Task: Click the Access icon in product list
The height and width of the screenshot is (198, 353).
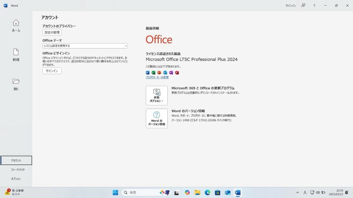Action: [x=177, y=72]
